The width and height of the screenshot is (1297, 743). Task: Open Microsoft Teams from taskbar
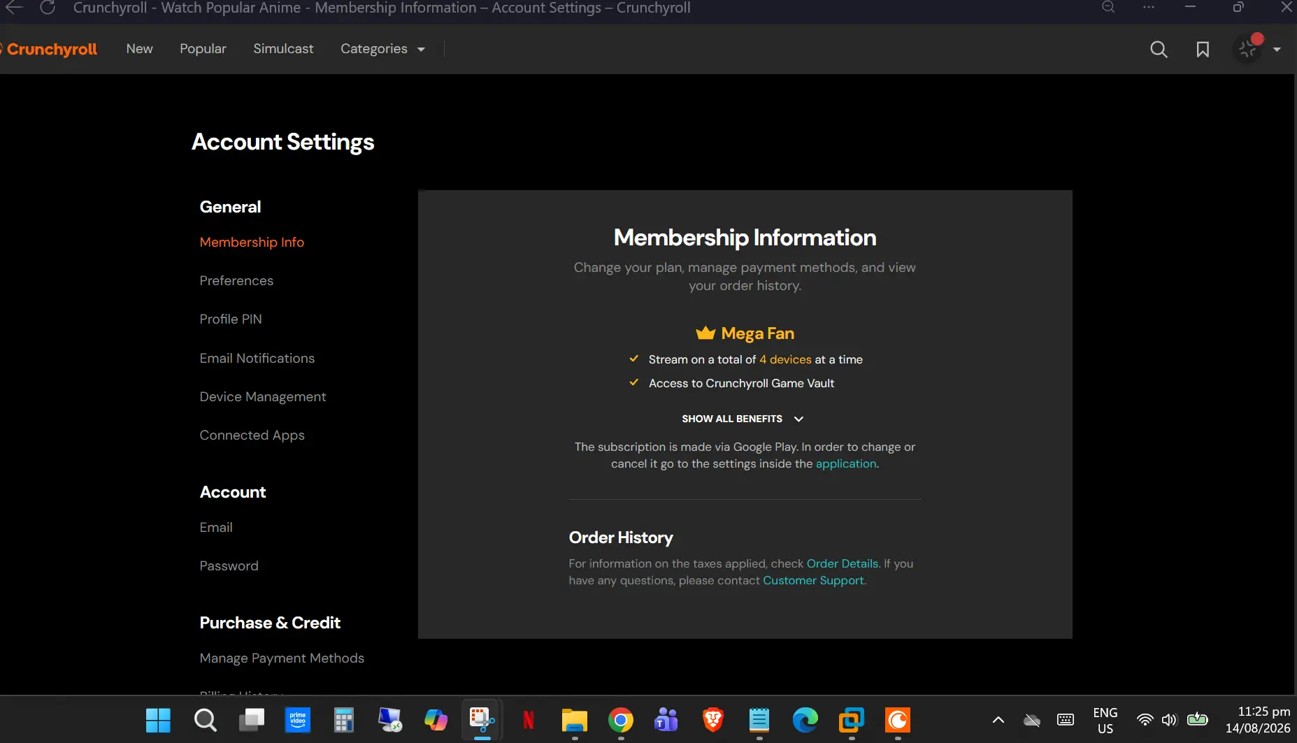click(666, 720)
